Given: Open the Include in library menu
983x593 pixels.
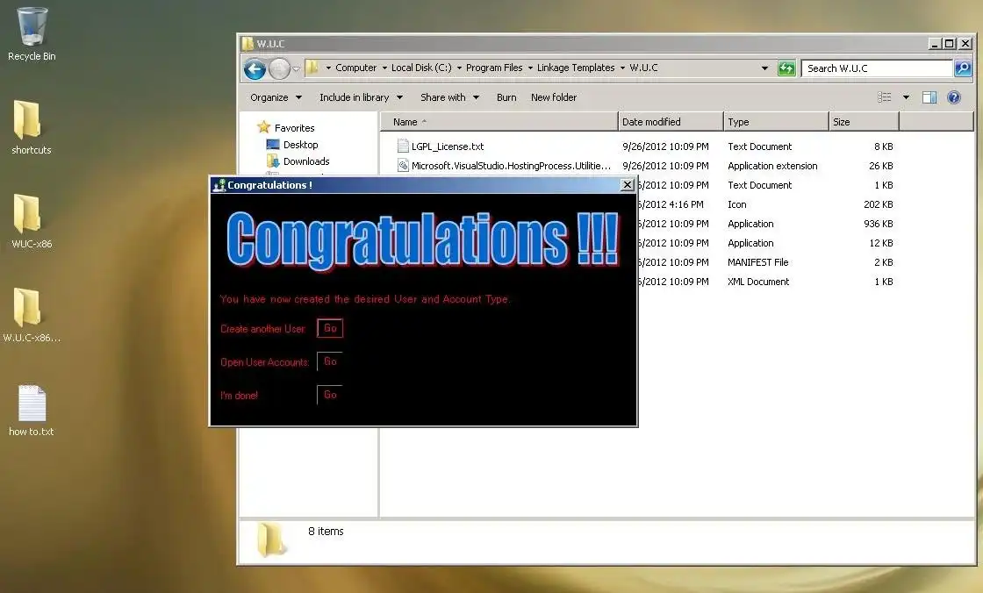Looking at the screenshot, I should click(361, 97).
